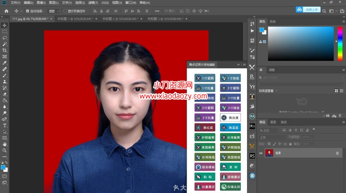Click the foreground color swatch in the toolbar
The width and height of the screenshot is (346, 193).
(x=3, y=167)
